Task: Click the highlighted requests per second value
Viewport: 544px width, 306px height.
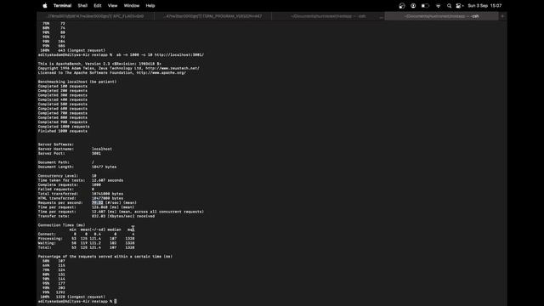Action: click(98, 202)
